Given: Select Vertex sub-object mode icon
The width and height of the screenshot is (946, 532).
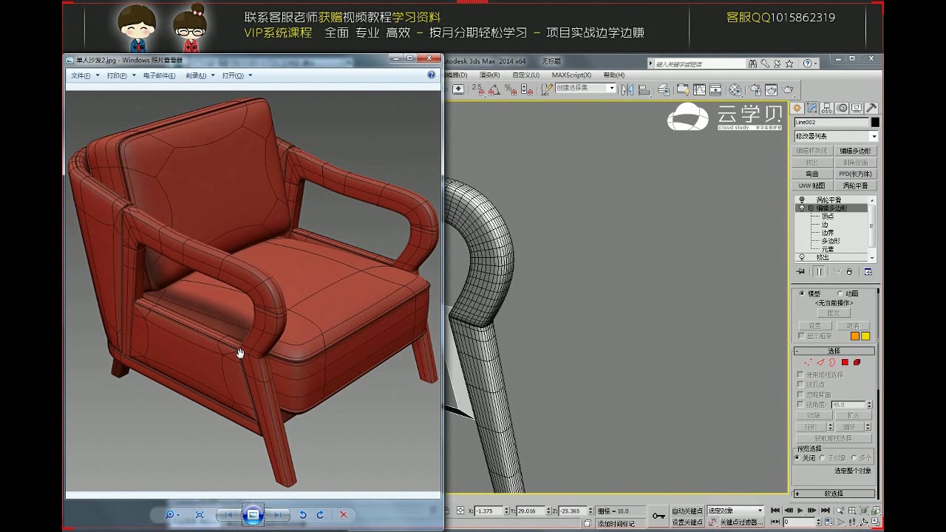Looking at the screenshot, I should coord(807,362).
